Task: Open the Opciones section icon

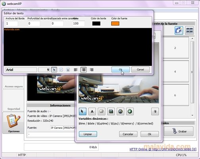Action: click(x=13, y=122)
